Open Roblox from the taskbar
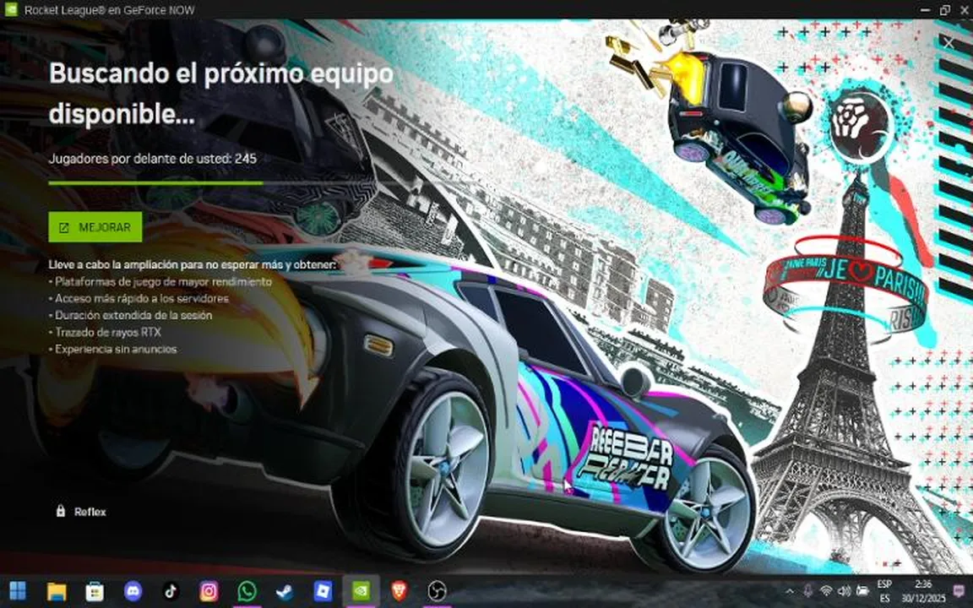Viewport: 973px width, 608px height. tap(323, 591)
